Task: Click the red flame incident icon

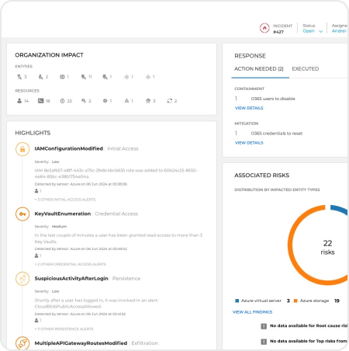Action: click(264, 28)
